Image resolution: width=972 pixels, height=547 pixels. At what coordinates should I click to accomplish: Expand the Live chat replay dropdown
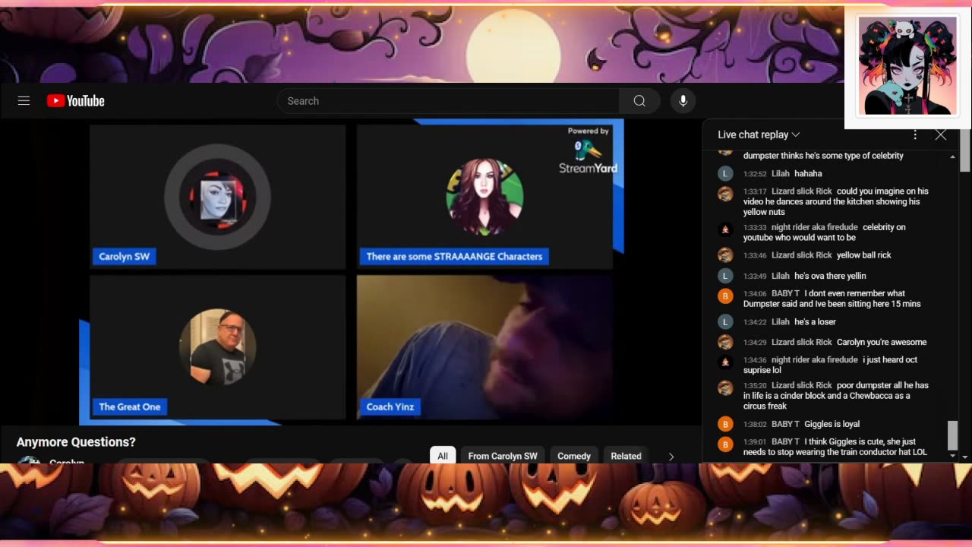[x=759, y=134]
